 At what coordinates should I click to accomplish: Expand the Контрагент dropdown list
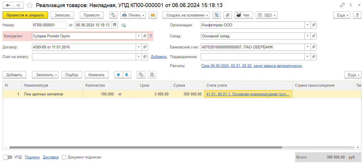[x=139, y=36]
